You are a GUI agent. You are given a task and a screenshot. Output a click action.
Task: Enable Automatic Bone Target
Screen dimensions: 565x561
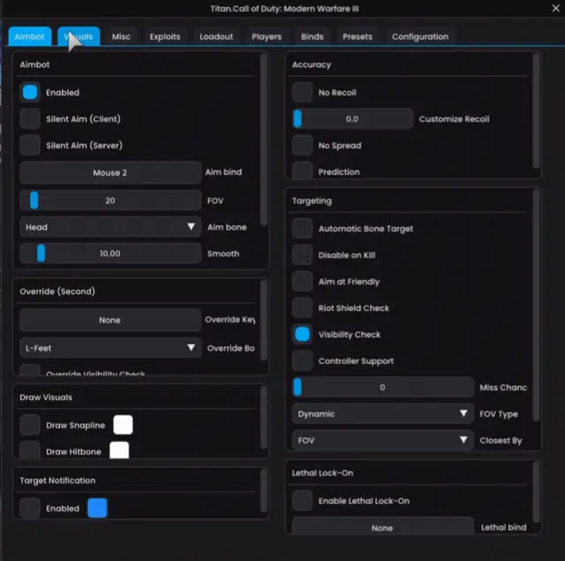click(302, 229)
